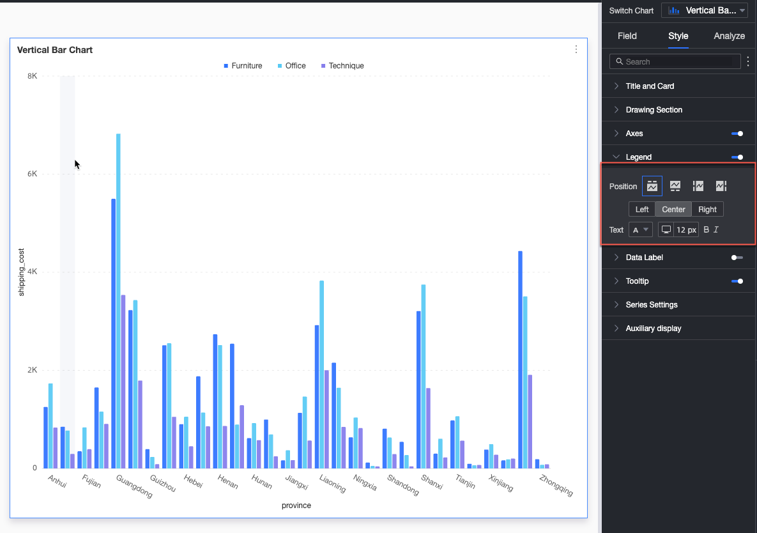Switch to the Field tab
The image size is (757, 533).
[x=627, y=36]
